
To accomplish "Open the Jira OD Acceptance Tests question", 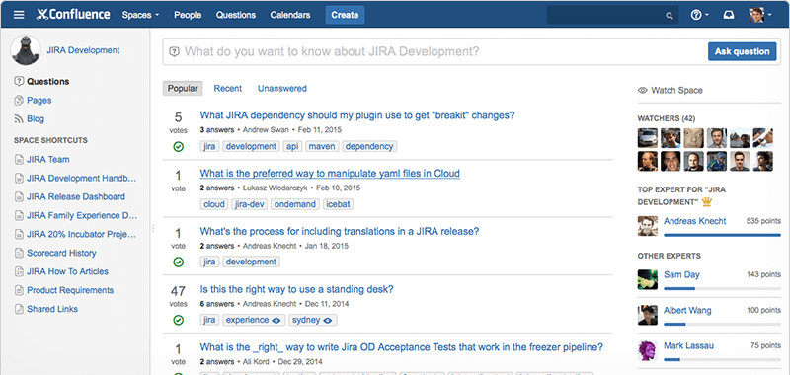I will click(402, 347).
